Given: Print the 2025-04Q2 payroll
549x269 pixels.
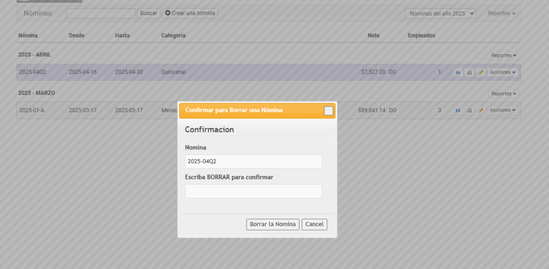Looking at the screenshot, I should [x=469, y=72].
